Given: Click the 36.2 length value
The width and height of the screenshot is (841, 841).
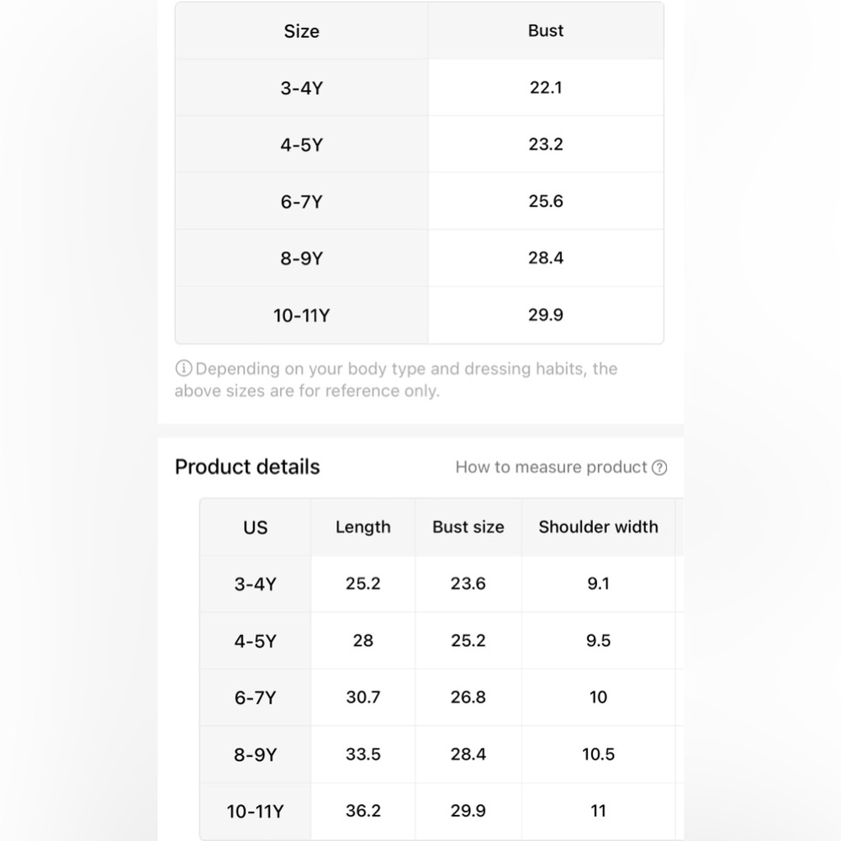Looking at the screenshot, I should click(362, 811).
